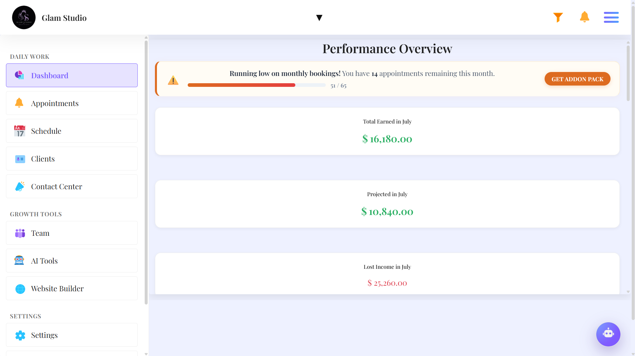635x356 pixels.
Task: Select Clients in the sidebar
Action: pyautogui.click(x=72, y=159)
